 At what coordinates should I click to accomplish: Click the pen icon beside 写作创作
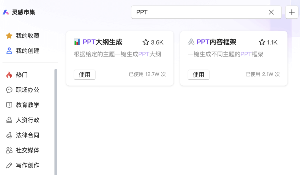click(9, 165)
